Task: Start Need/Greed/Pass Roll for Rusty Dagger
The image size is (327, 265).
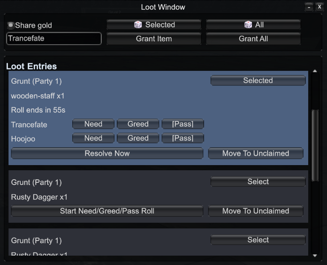Action: pyautogui.click(x=107, y=211)
